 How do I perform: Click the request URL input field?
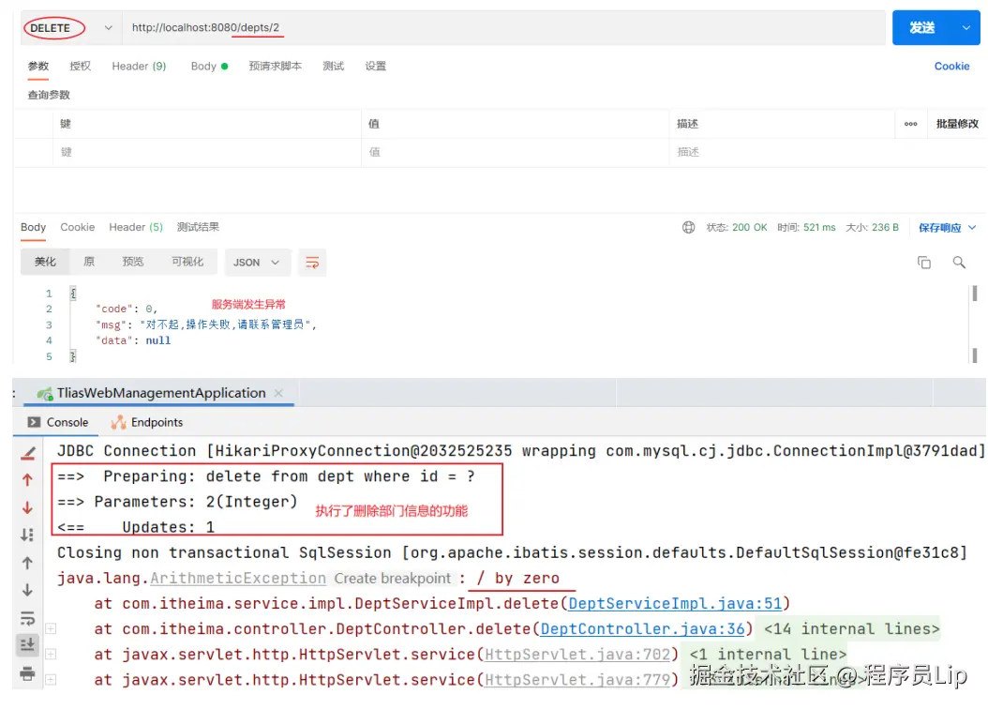502,28
